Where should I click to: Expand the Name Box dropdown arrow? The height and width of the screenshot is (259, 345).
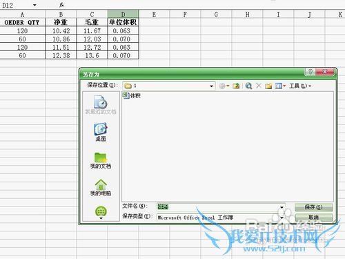coord(34,5)
